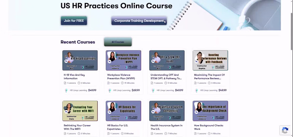Click lessons icon under H-1B Visa course
This screenshot has height=137, width=293.
tap(65, 83)
